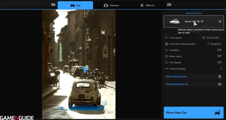226x120 pixels.
Task: Click the Front Wheel Steering Angle label
Action: (182, 44)
